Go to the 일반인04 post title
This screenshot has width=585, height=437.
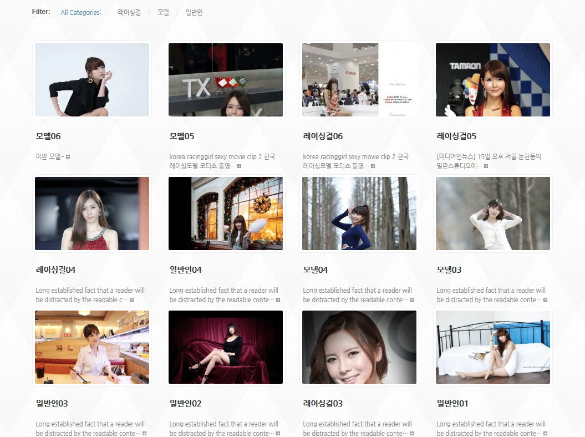[x=185, y=270]
